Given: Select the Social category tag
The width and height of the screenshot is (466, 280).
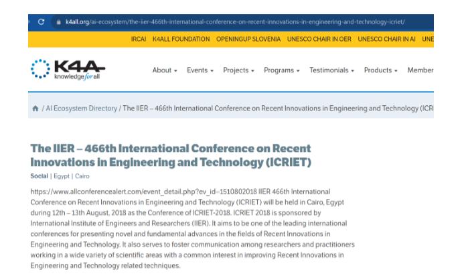Looking at the screenshot, I should point(40,176).
